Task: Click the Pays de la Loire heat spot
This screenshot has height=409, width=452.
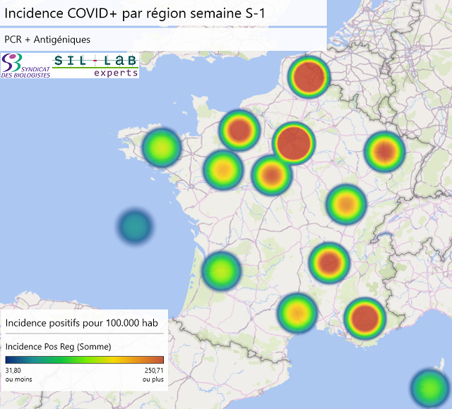Action: [x=223, y=170]
